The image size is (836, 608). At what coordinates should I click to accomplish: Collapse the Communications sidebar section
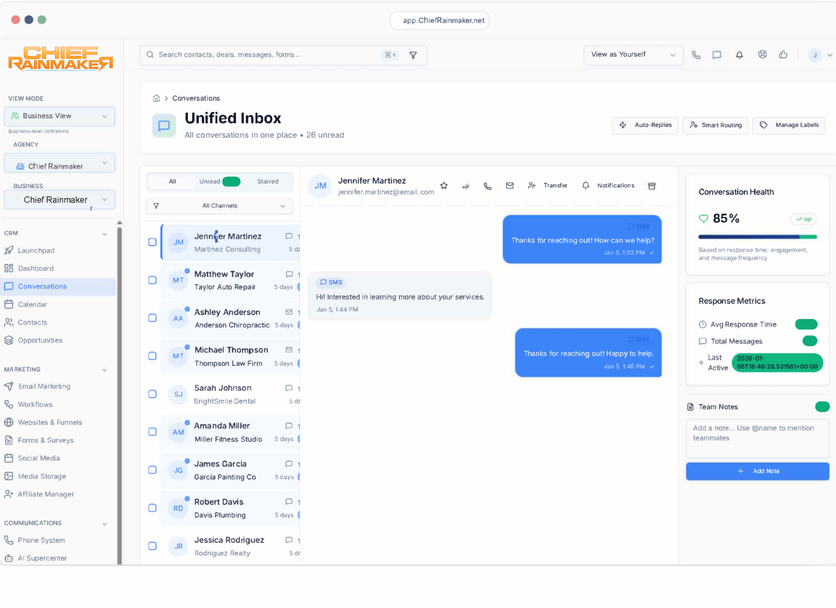point(104,524)
